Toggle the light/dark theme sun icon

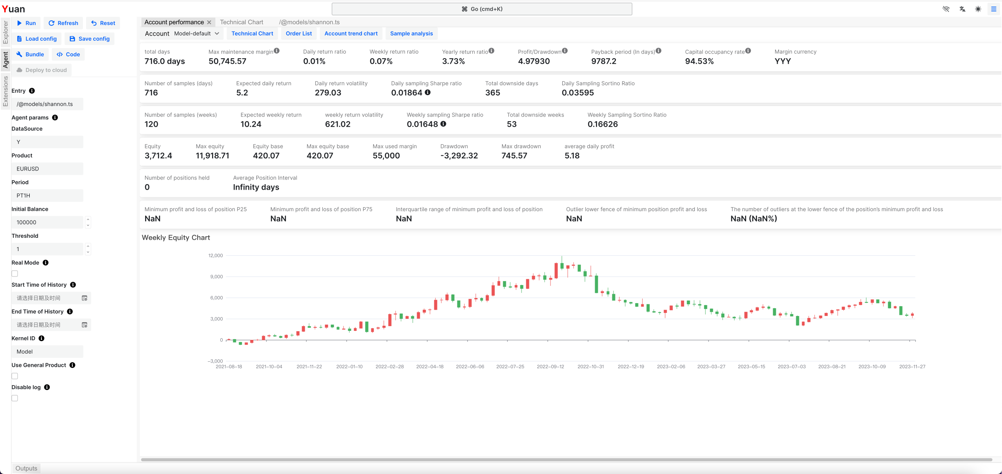(978, 9)
